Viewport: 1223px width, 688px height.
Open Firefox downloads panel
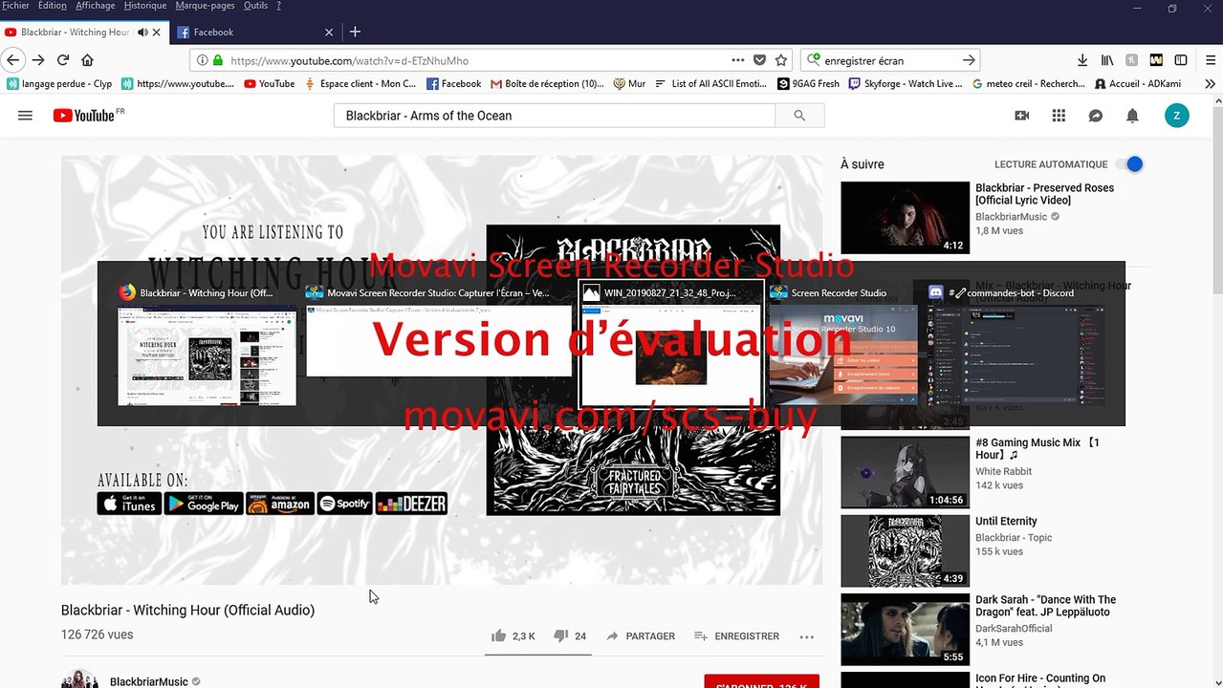click(1082, 60)
